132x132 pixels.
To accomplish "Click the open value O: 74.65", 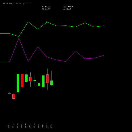I will [x=46, y=9].
